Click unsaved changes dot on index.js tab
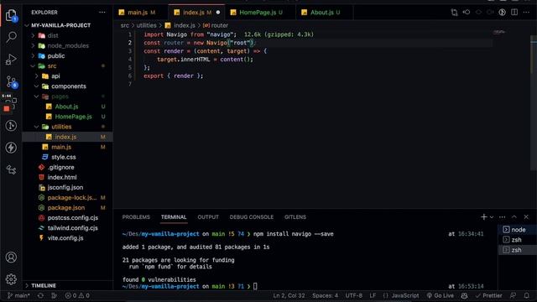The image size is (537, 302). pyautogui.click(x=218, y=13)
